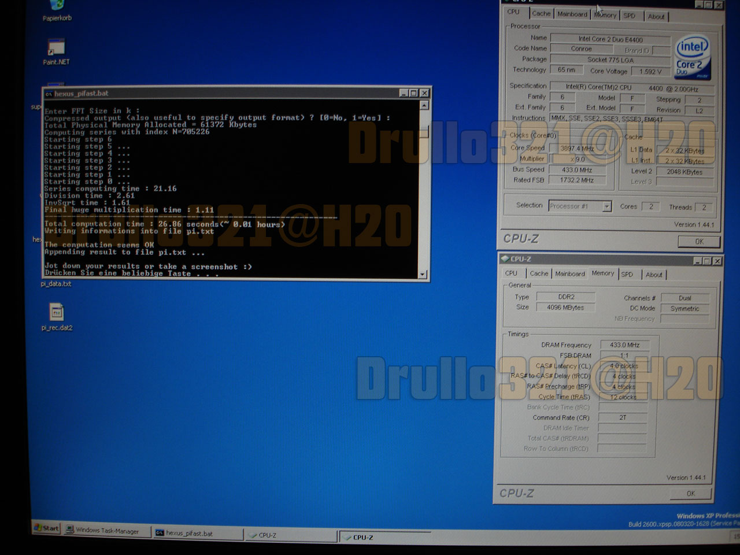Select the CPU tab in upper CPU-Z window
Viewport: 740px width, 555px height.
(513, 12)
